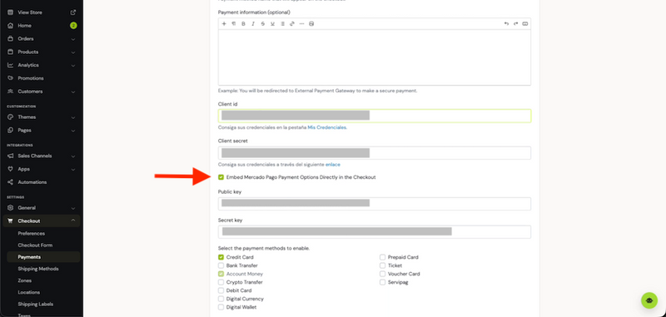This screenshot has height=317, width=666.
Task: Open the Mis Credenciales link
Action: [x=326, y=127]
